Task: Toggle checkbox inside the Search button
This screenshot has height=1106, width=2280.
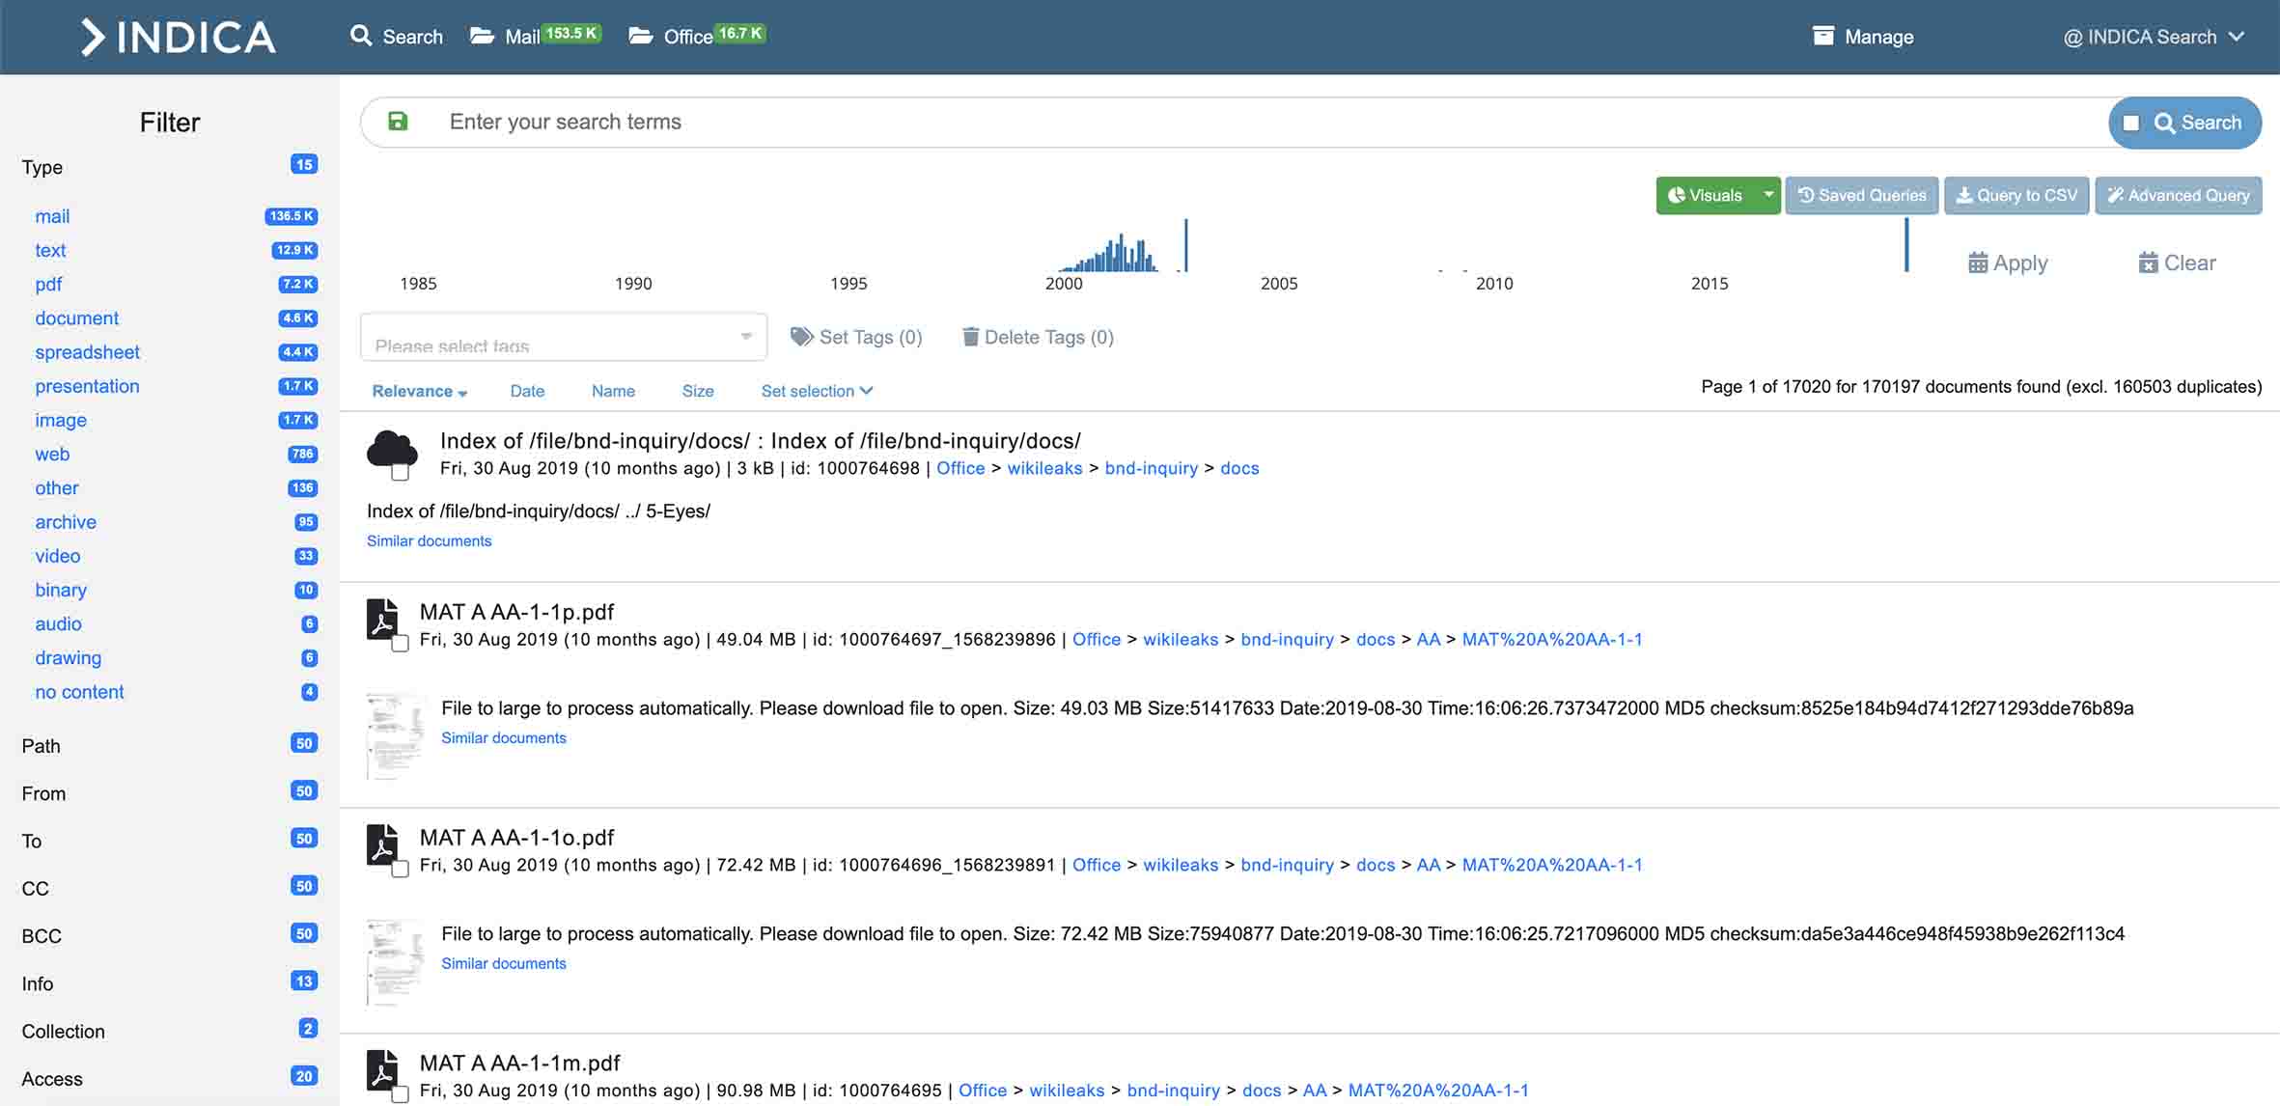Action: (2132, 123)
